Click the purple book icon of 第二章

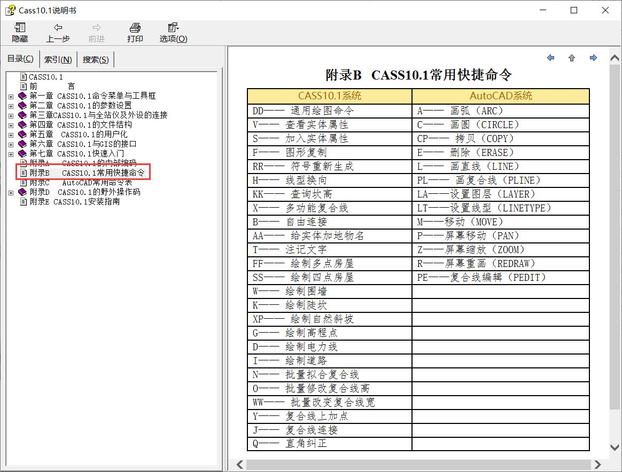22,105
